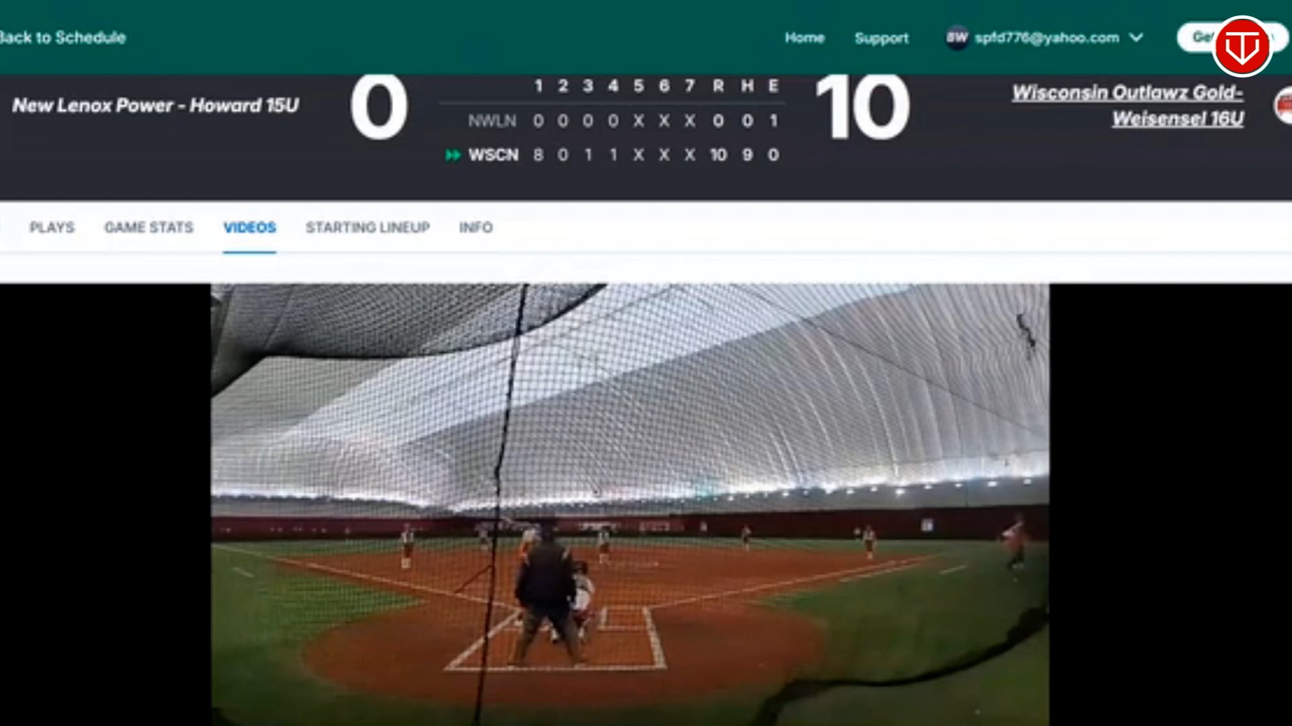Click the NWLN row in linescore
1292x726 pixels.
[624, 121]
